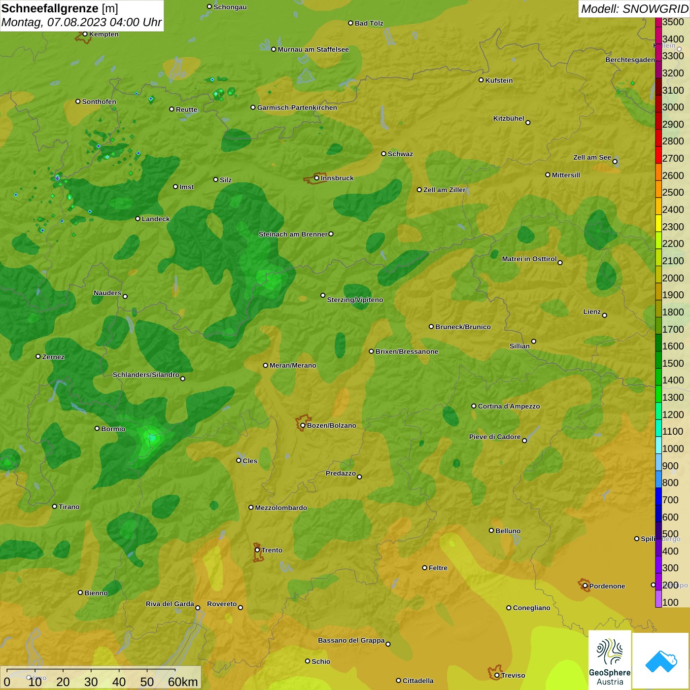The width and height of the screenshot is (690, 690).
Task: Click the Feltre marker dot
Action: (x=424, y=568)
